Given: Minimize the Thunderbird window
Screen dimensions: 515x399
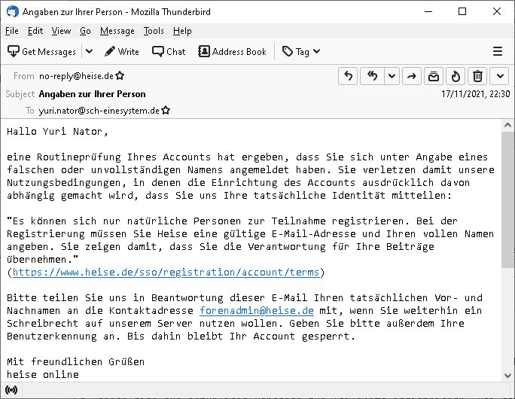Looking at the screenshot, I should point(428,11).
